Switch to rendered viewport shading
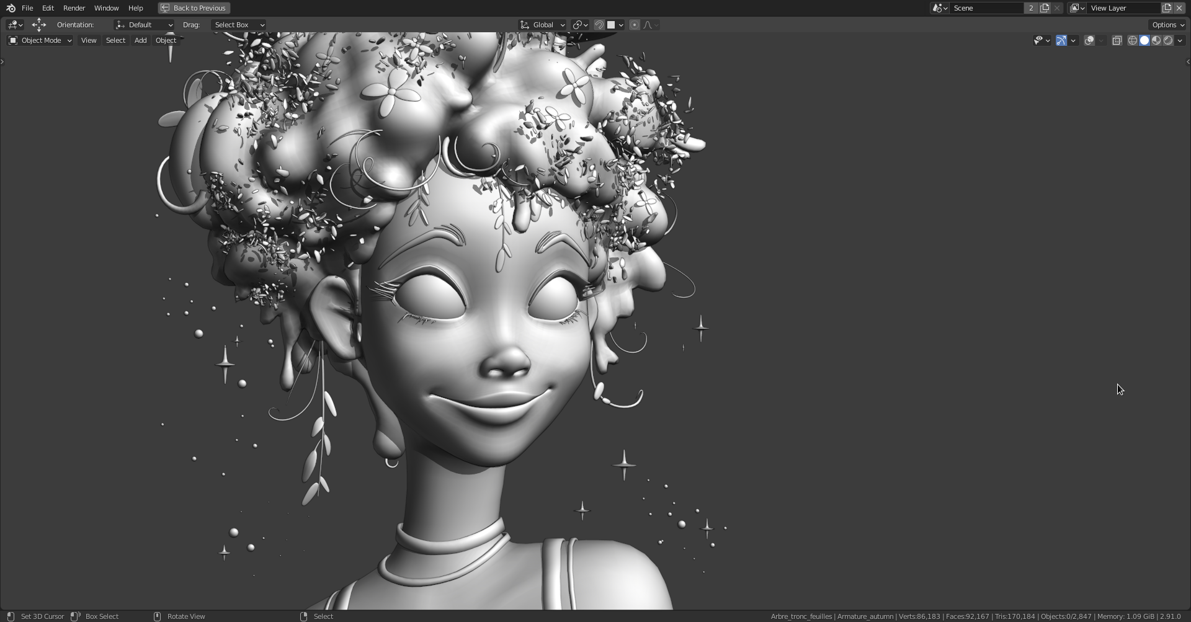 point(1168,40)
